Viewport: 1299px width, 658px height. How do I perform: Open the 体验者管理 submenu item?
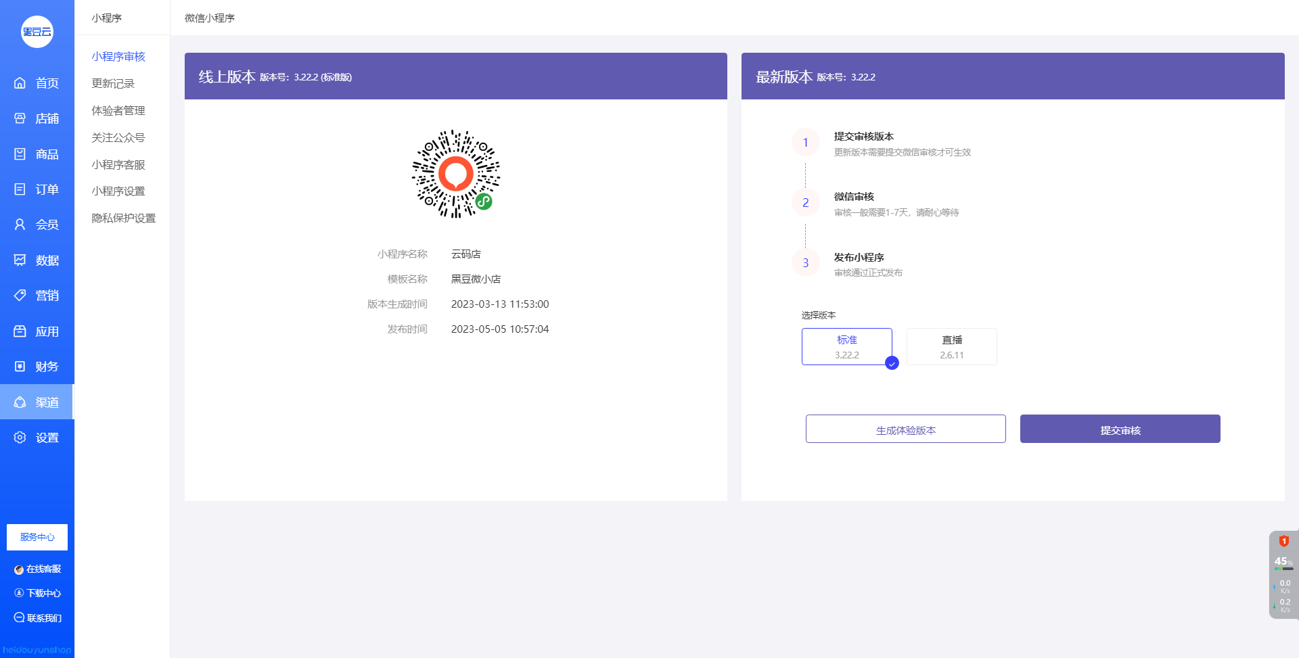[118, 111]
